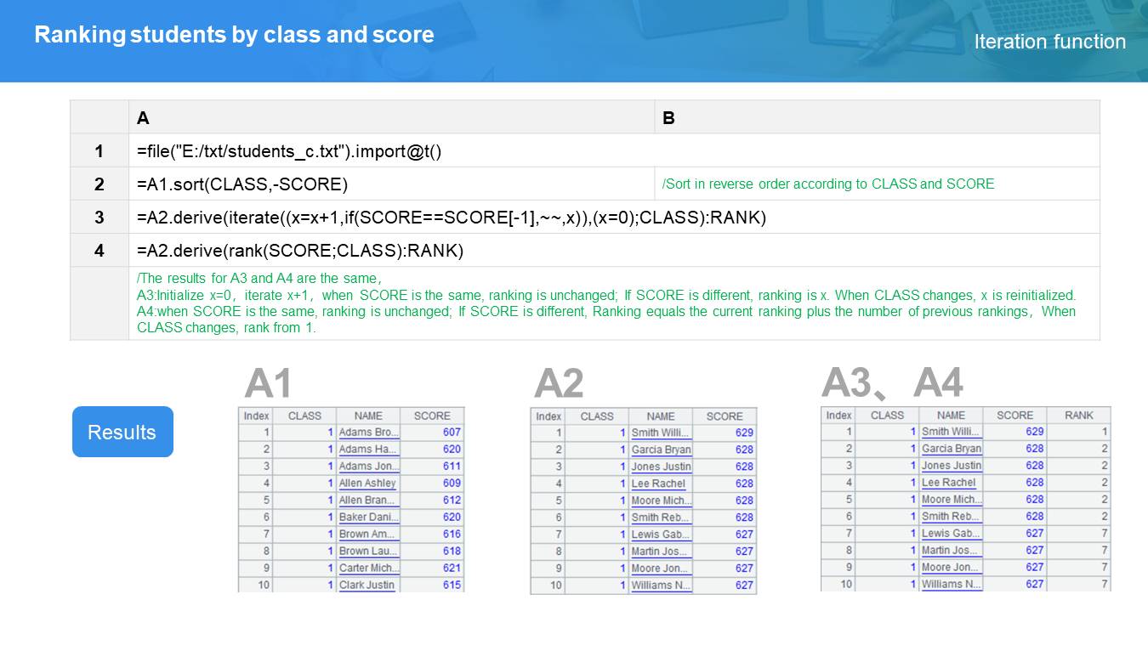Click the name "Allen Ashley"
Image resolution: width=1148 pixels, height=645 pixels.
click(x=367, y=483)
